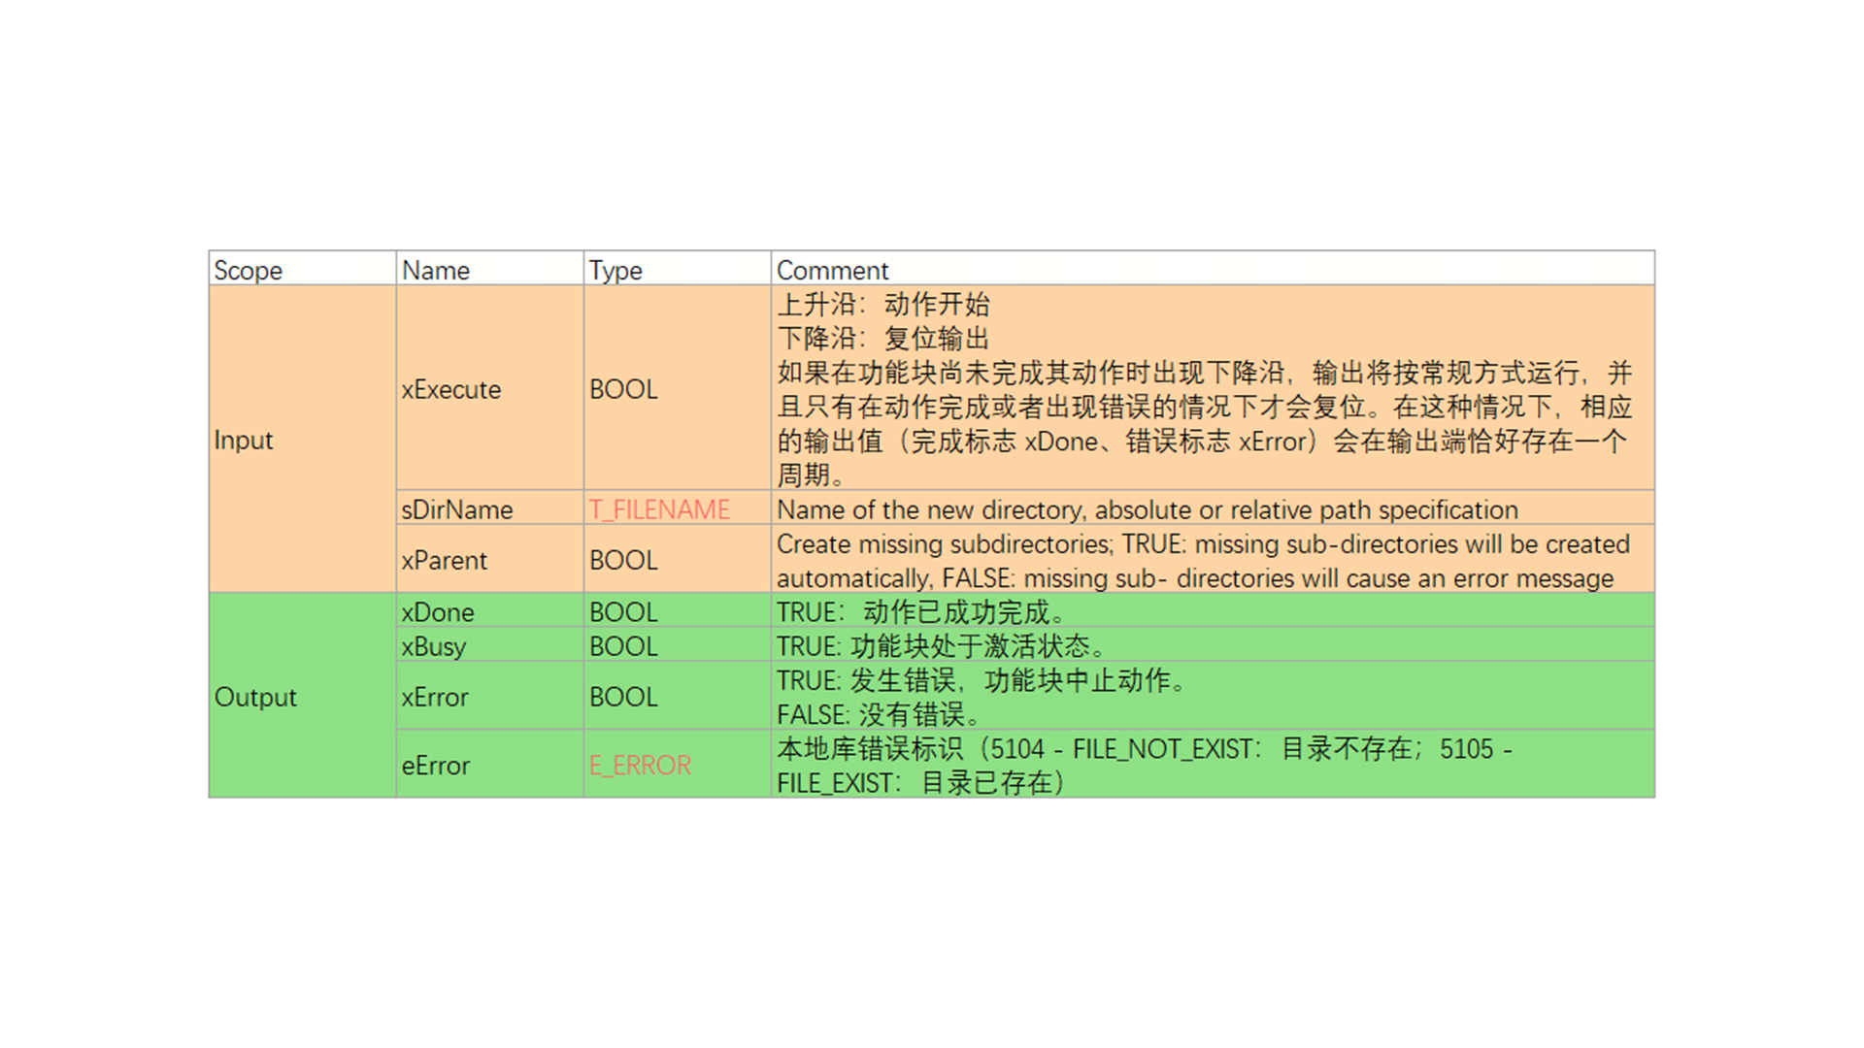Select the xDone name cell

438,612
